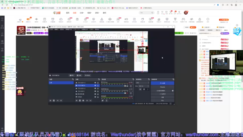Undock the Audio Mixer panel with pop-out icon
The width and height of the screenshot is (243, 137).
pos(133,79)
